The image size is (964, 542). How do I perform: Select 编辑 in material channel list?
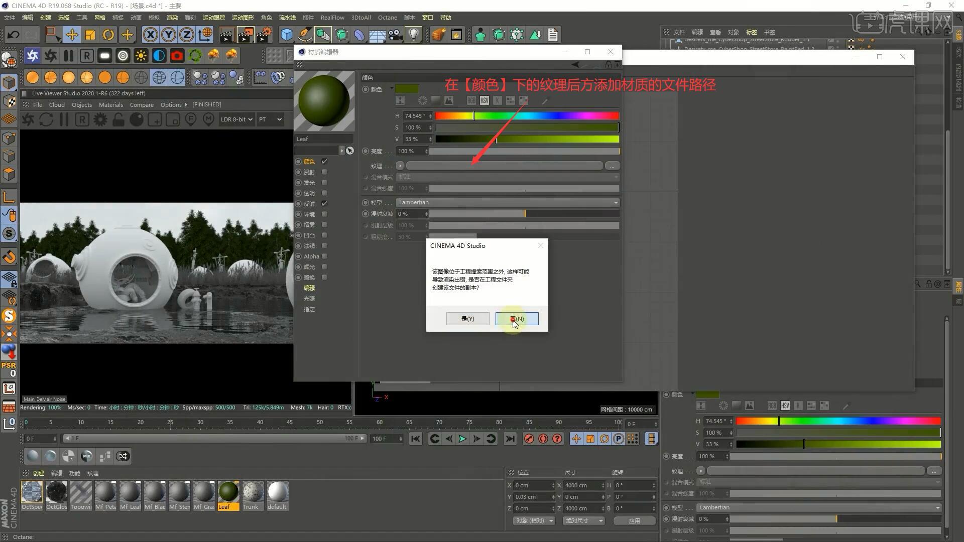pyautogui.click(x=309, y=288)
